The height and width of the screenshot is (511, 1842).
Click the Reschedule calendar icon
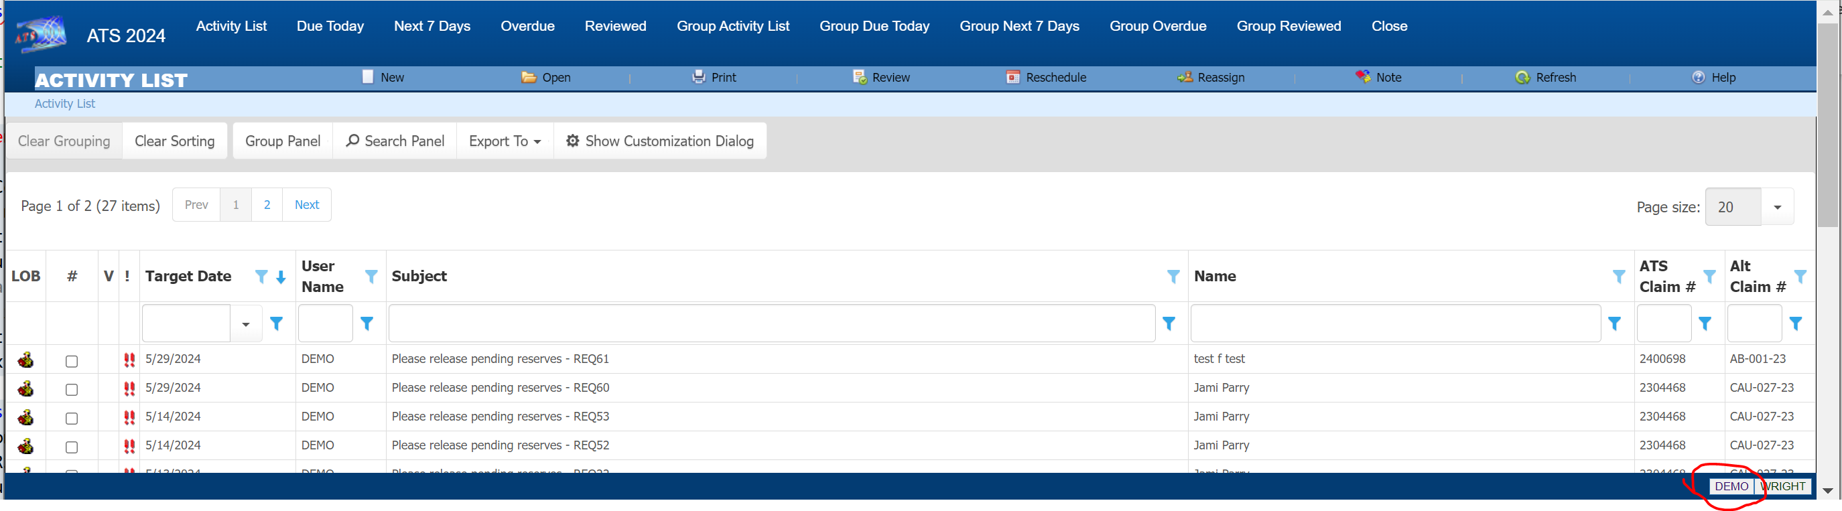1012,77
